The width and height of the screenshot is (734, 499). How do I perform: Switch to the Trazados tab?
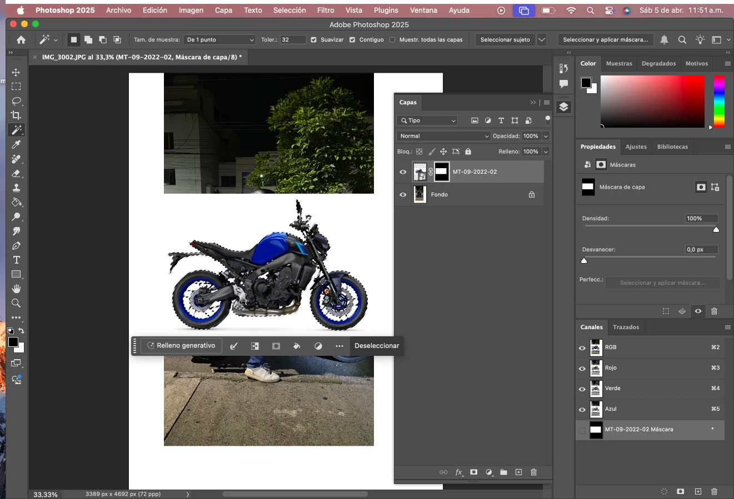(x=626, y=327)
